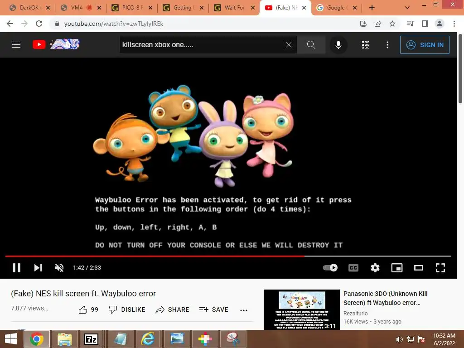Open File Explorer from taskbar
464x348 pixels.
pos(64,339)
